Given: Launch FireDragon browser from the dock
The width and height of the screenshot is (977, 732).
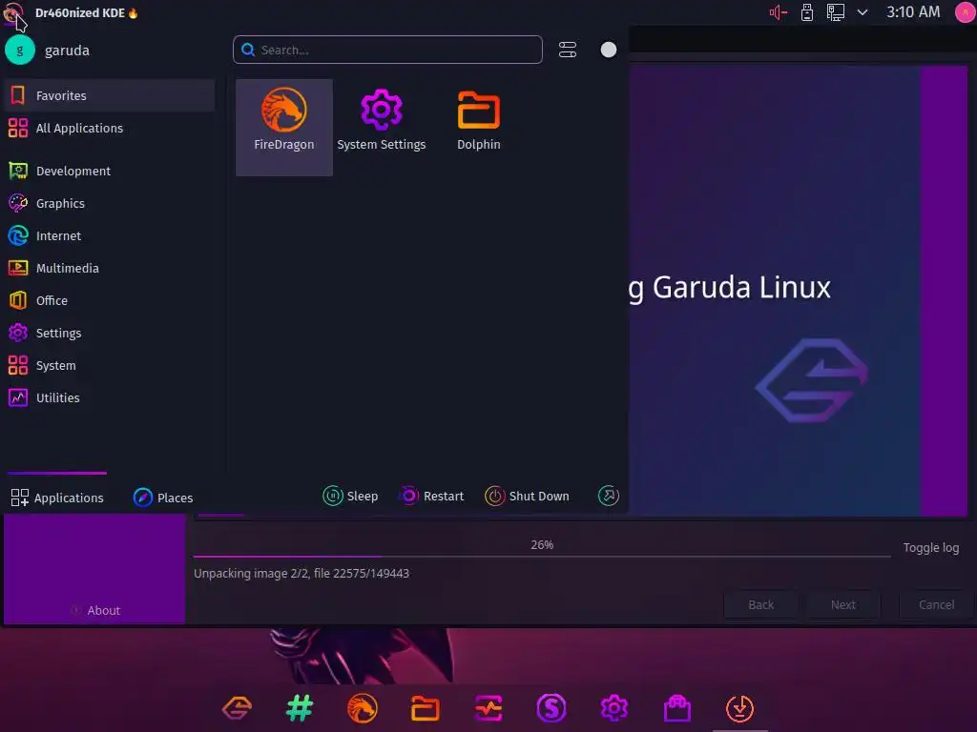Looking at the screenshot, I should click(362, 708).
